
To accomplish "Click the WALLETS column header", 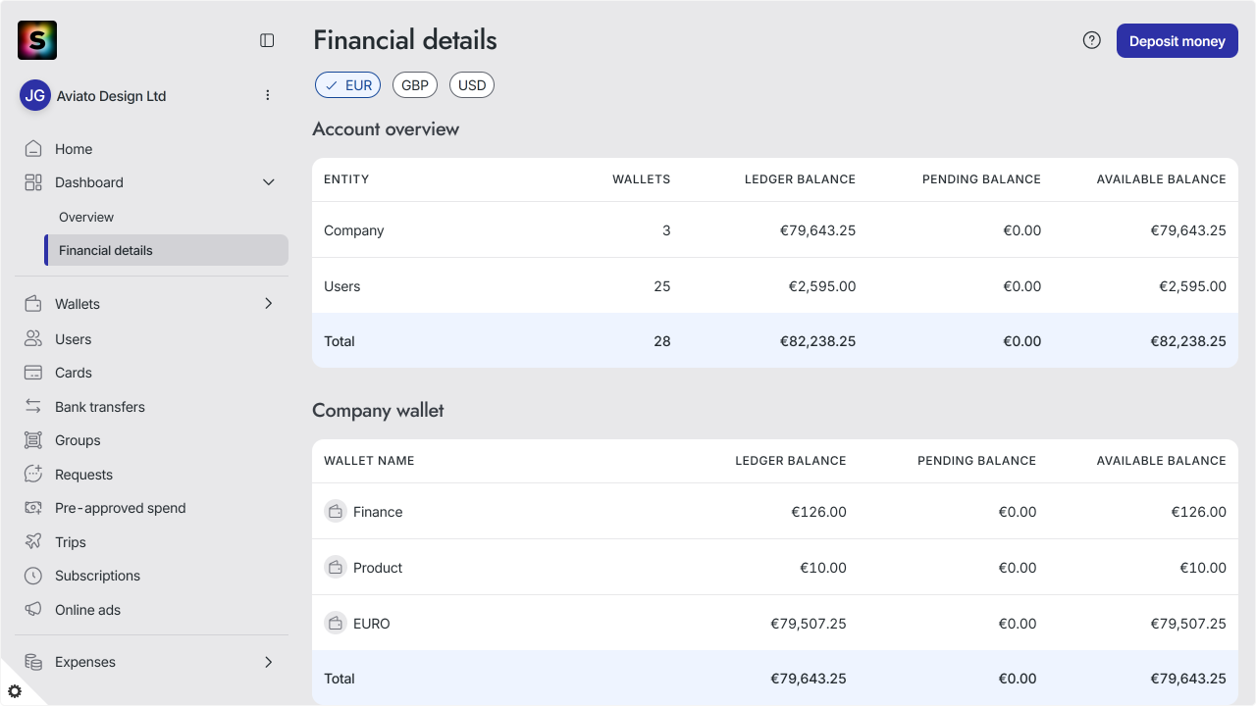I will click(642, 179).
